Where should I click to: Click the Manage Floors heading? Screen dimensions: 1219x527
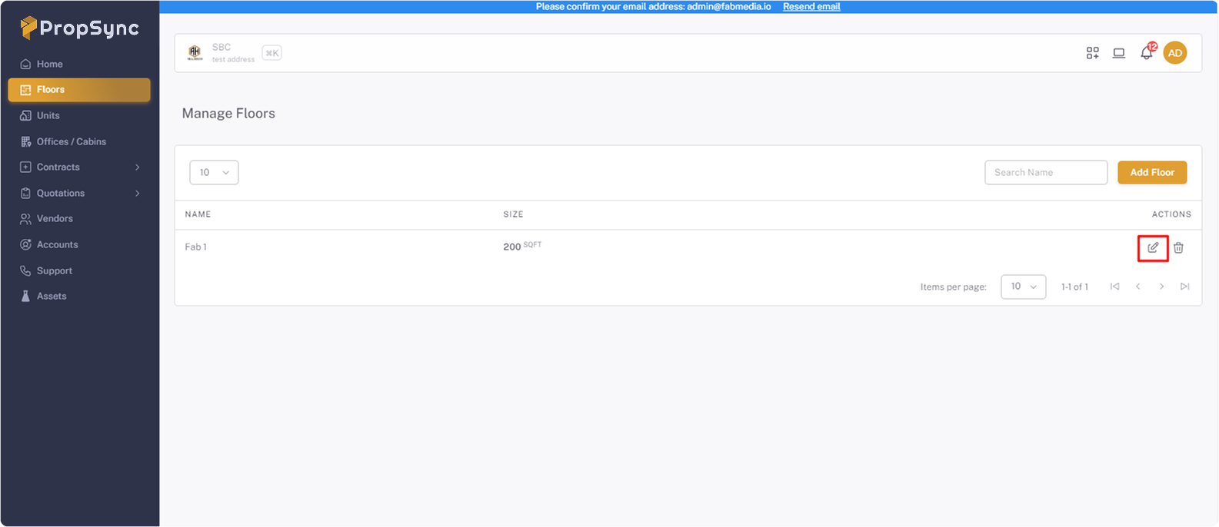[228, 113]
